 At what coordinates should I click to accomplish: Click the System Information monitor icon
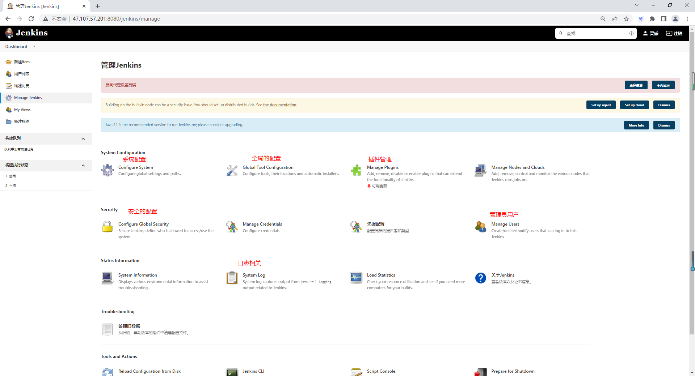[108, 278]
